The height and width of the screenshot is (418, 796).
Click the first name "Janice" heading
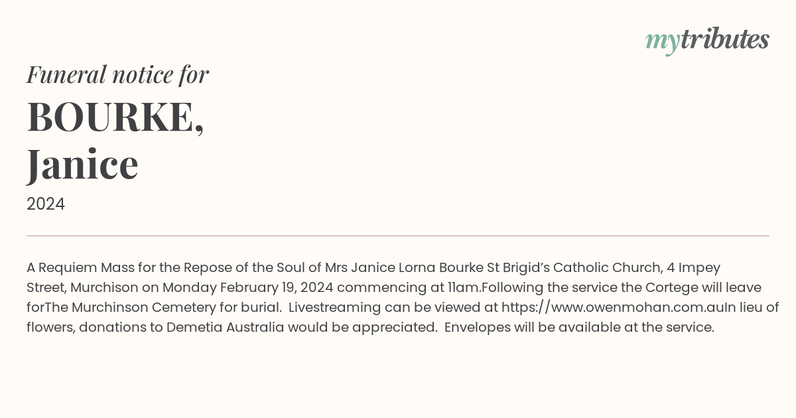click(x=82, y=164)
